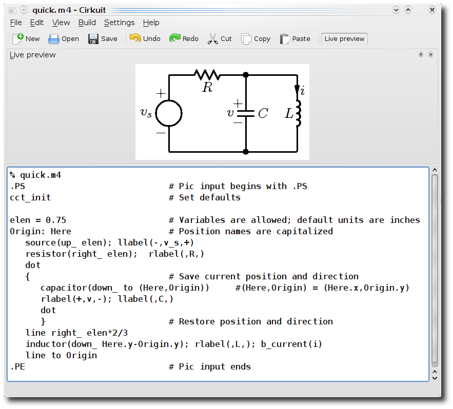Screen dimensions: 453x409
Task: Save quick.m4 with the floppy disk icon
Action: pyautogui.click(x=93, y=38)
